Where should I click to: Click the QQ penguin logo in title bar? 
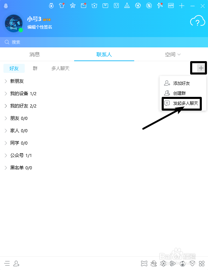click(6, 6)
